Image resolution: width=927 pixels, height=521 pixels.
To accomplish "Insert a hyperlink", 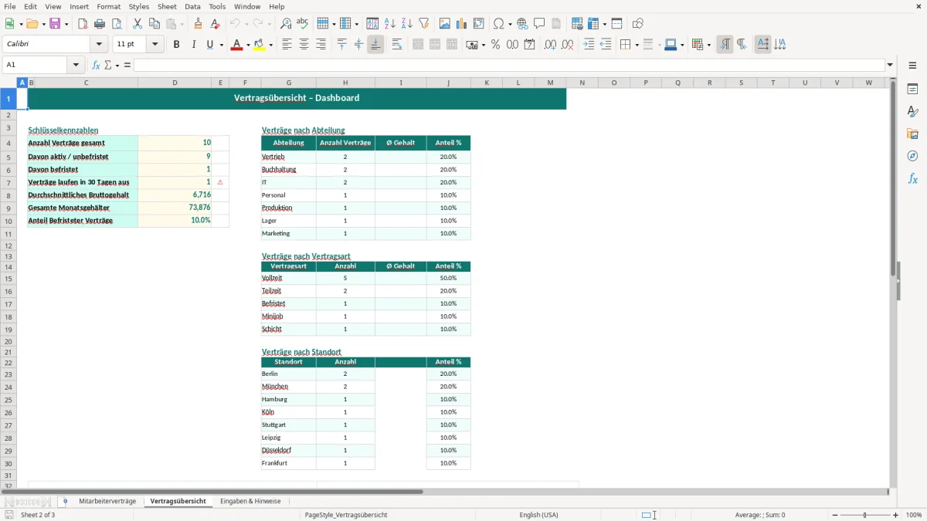I will (522, 24).
